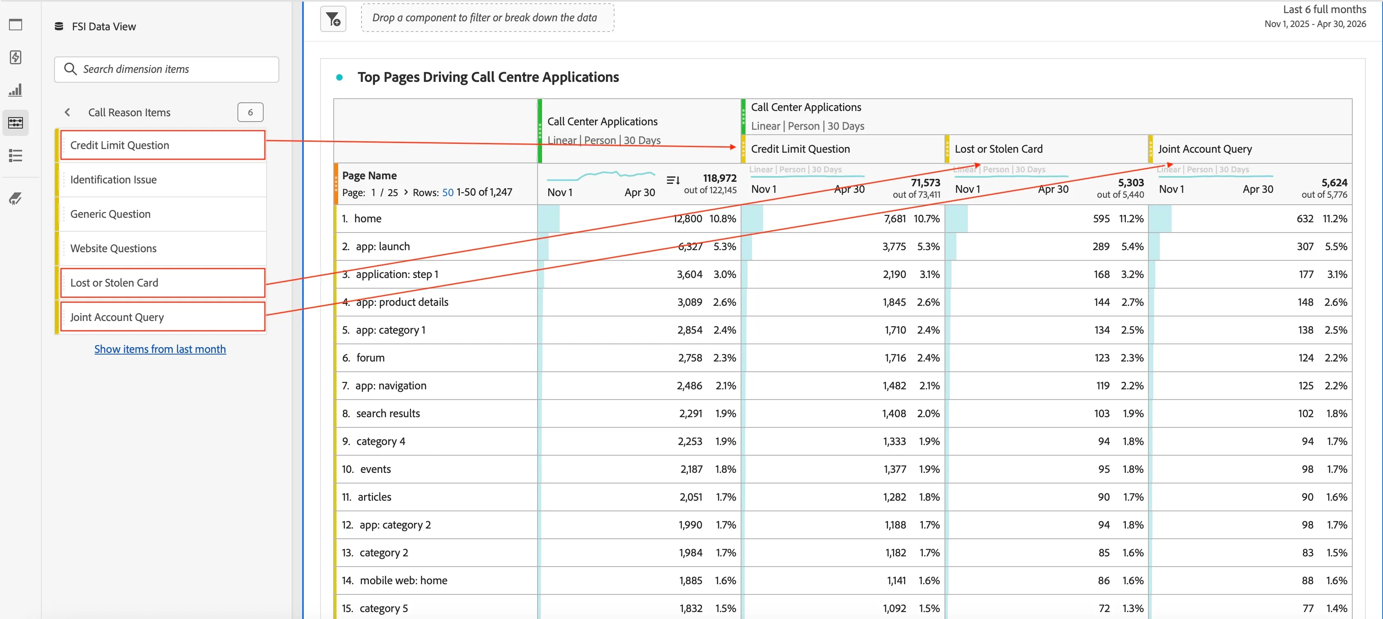The height and width of the screenshot is (619, 1383).
Task: Change rows count by clicking 50
Action: click(448, 192)
